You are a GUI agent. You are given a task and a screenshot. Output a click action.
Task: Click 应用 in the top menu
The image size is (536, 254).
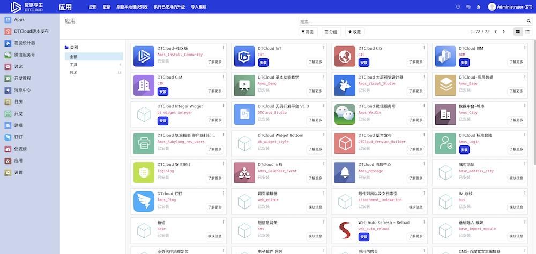pos(93,7)
